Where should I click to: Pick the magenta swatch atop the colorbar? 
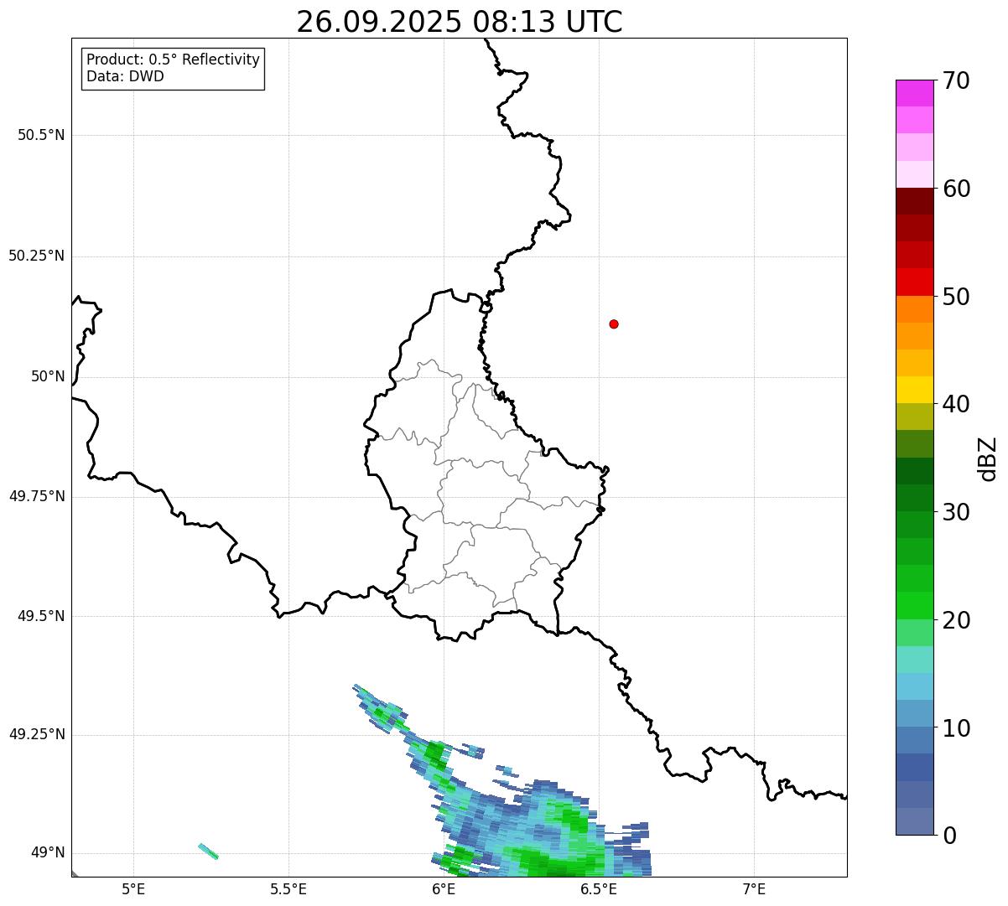pyautogui.click(x=914, y=93)
